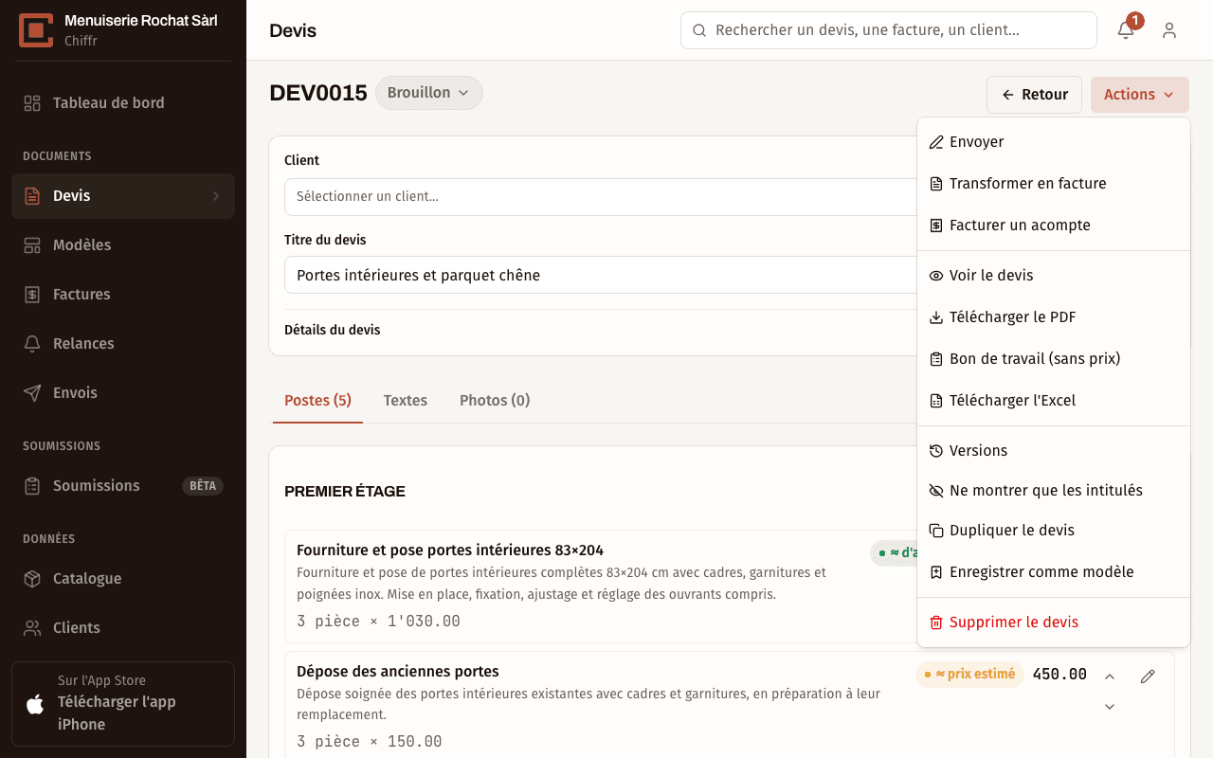Click Menuiserie Rochat Sàrl company name

coord(141,20)
